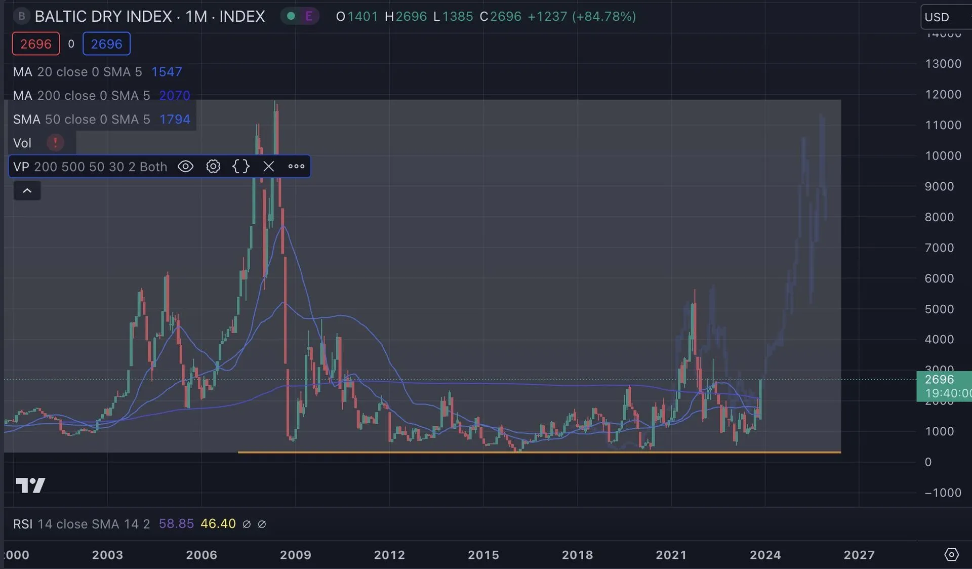Click the SMA 50 value 1794

(175, 119)
